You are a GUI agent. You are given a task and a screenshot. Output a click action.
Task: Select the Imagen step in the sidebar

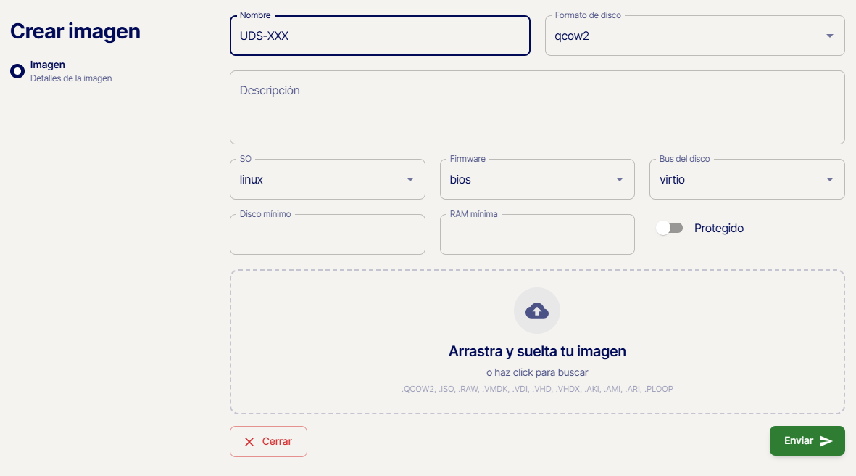(x=48, y=65)
